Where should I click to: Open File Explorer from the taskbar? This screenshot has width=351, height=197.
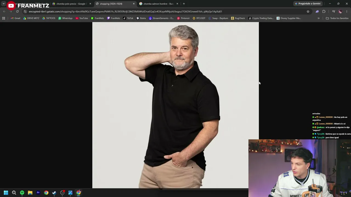[x=30, y=193]
